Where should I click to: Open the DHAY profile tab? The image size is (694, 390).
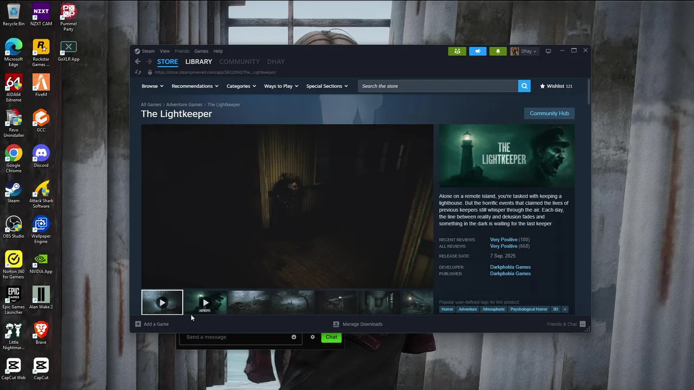coord(276,62)
